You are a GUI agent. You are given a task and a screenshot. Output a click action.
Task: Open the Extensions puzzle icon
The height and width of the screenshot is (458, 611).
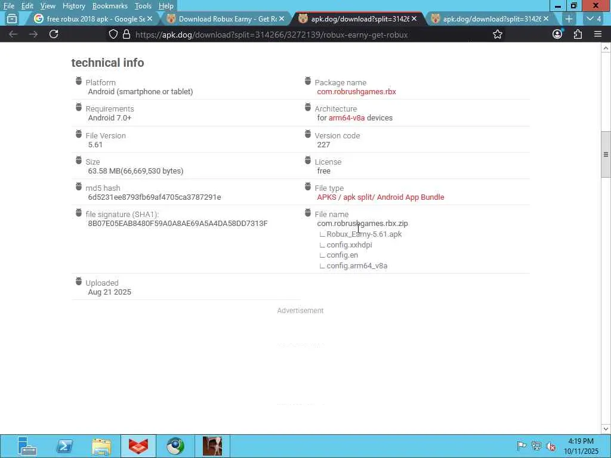[578, 34]
